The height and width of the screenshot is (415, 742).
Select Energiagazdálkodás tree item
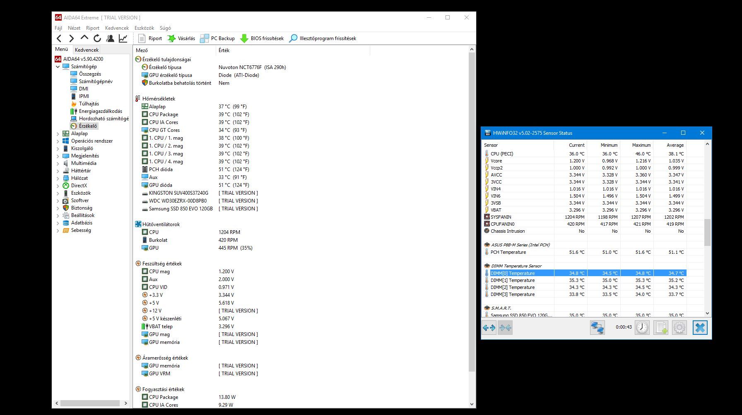click(x=100, y=111)
